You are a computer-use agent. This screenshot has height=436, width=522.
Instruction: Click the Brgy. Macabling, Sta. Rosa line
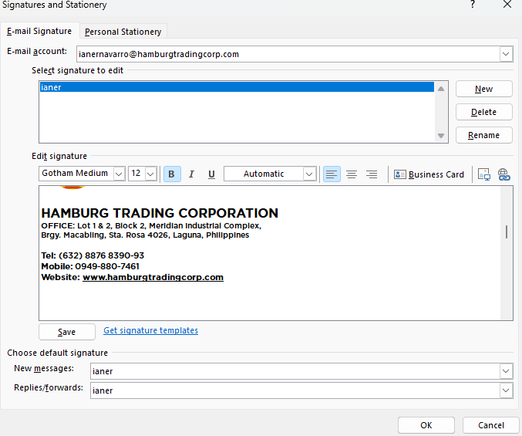(145, 235)
